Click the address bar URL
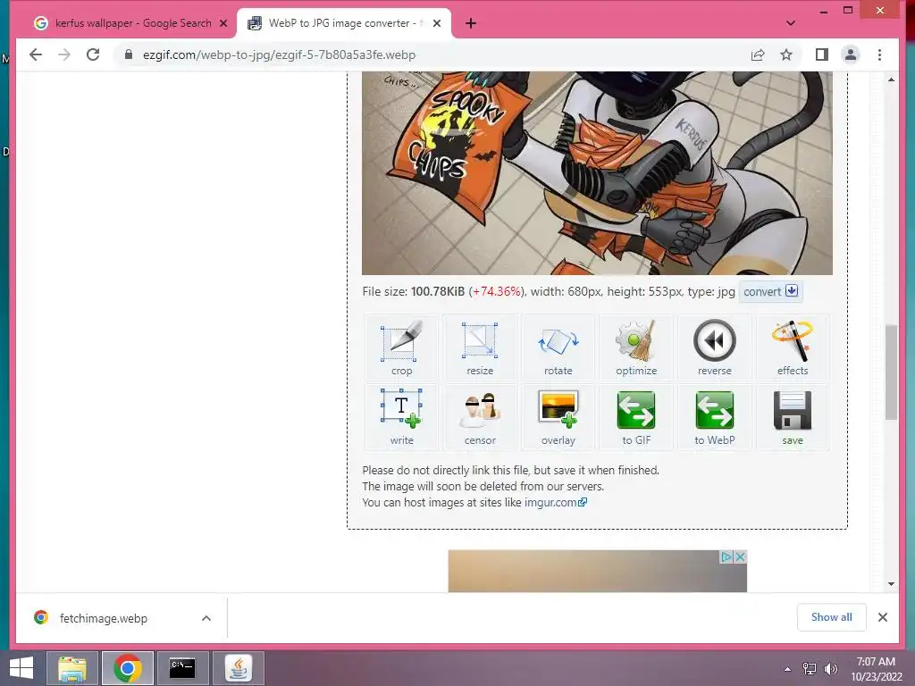The width and height of the screenshot is (915, 686). [279, 54]
